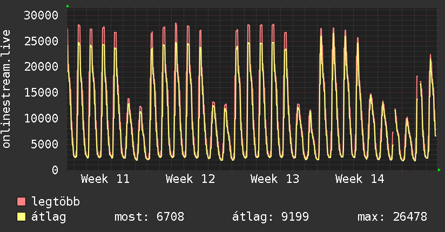Image resolution: width=445 pixels, height=232 pixels.
Task: Click the most: 6708 statistic
Action: pyautogui.click(x=150, y=217)
